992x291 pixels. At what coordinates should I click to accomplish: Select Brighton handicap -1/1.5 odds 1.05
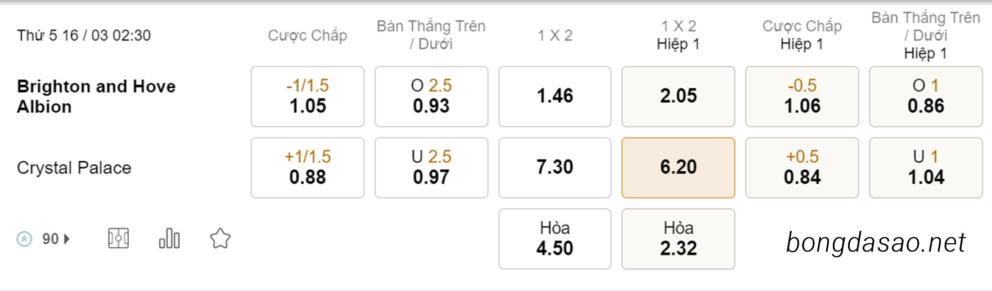(308, 97)
